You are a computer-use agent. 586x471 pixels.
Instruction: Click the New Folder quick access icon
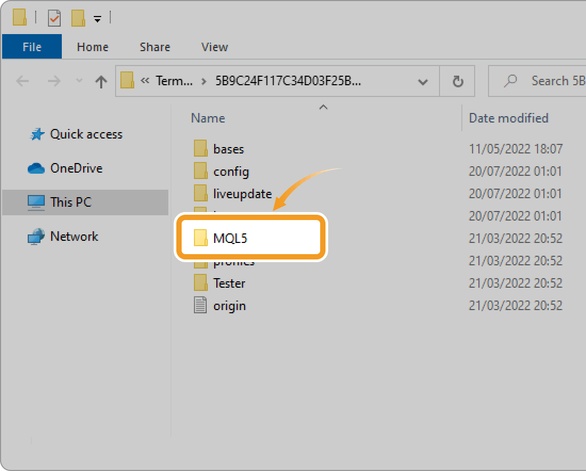tap(78, 19)
